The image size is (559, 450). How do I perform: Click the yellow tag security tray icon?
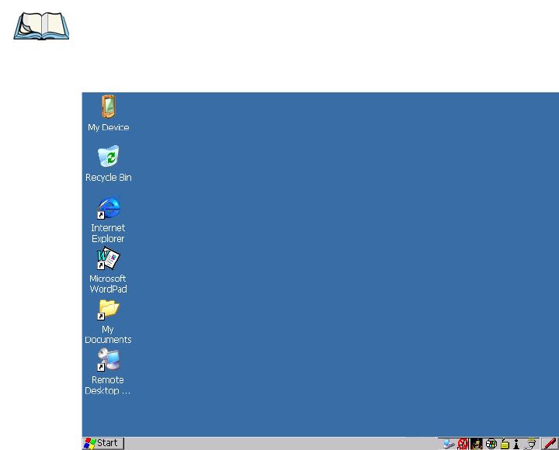point(505,444)
